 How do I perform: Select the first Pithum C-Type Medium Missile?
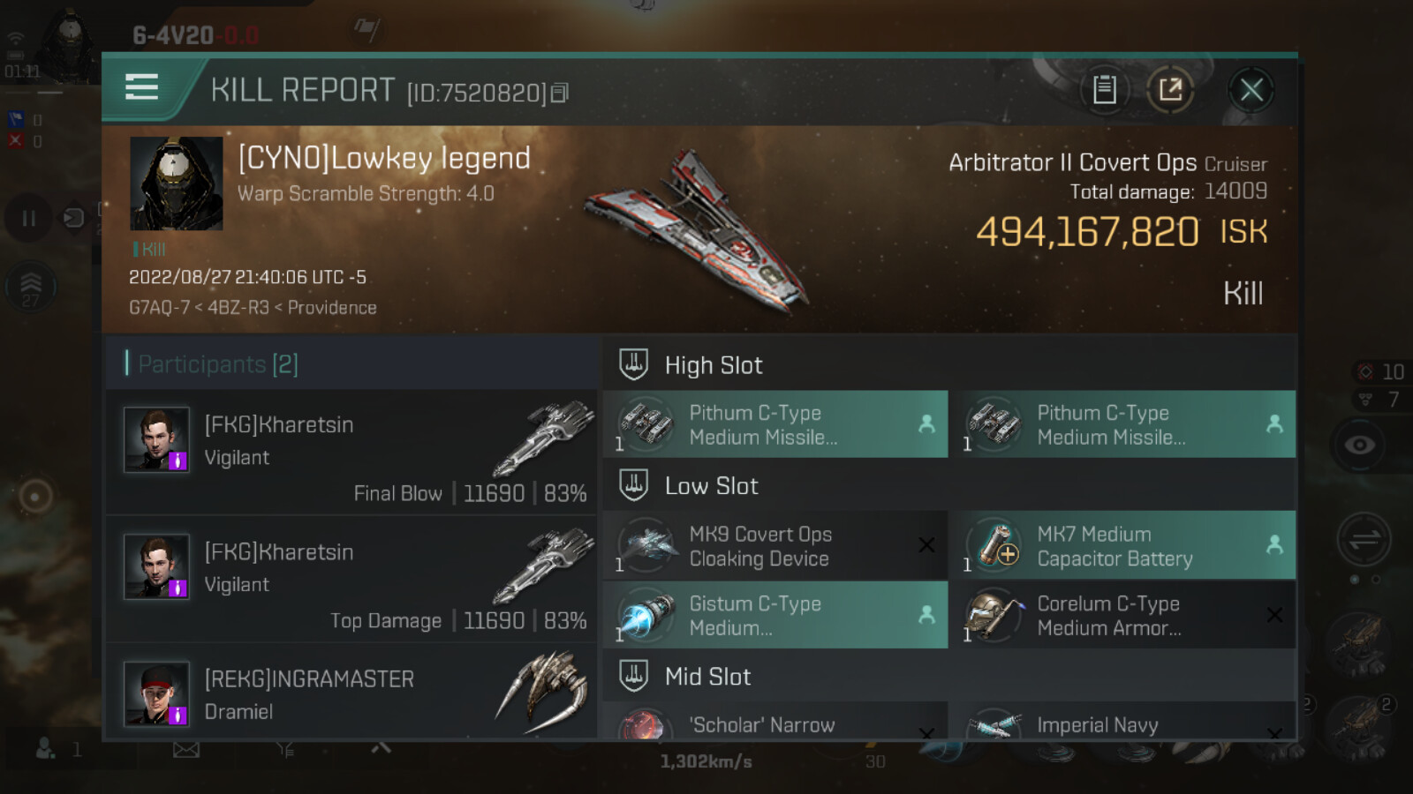point(775,424)
